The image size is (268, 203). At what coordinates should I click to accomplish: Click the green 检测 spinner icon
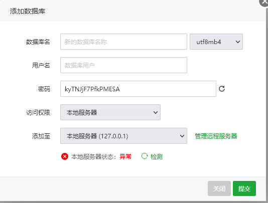point(145,156)
